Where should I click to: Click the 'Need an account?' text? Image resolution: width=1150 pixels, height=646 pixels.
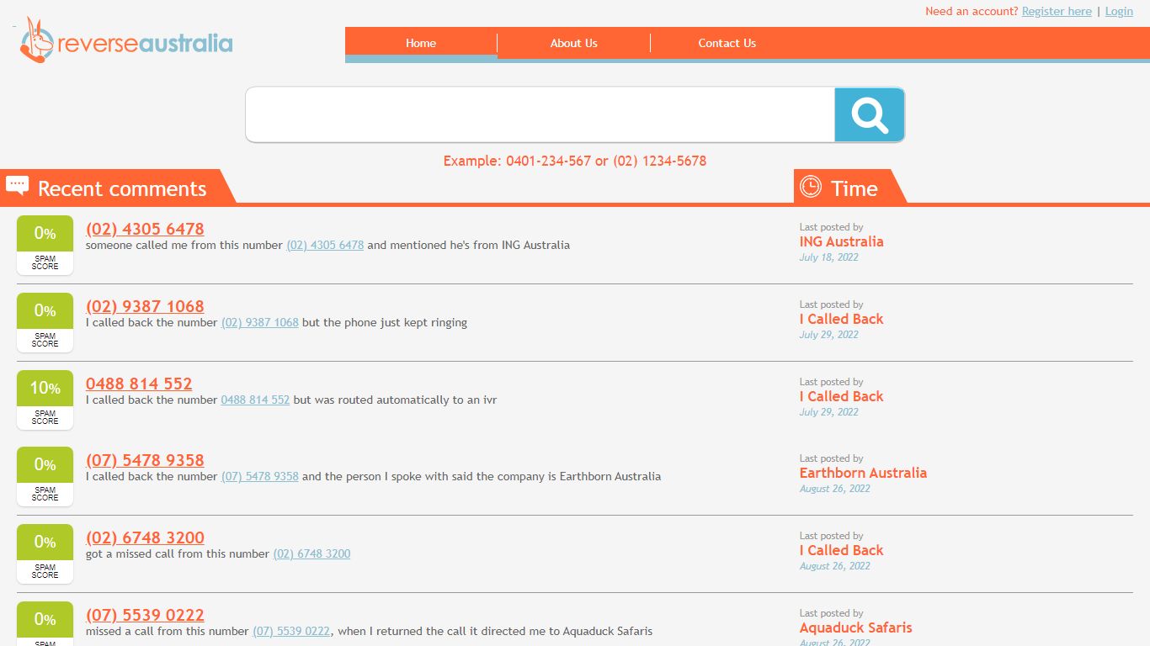(972, 11)
